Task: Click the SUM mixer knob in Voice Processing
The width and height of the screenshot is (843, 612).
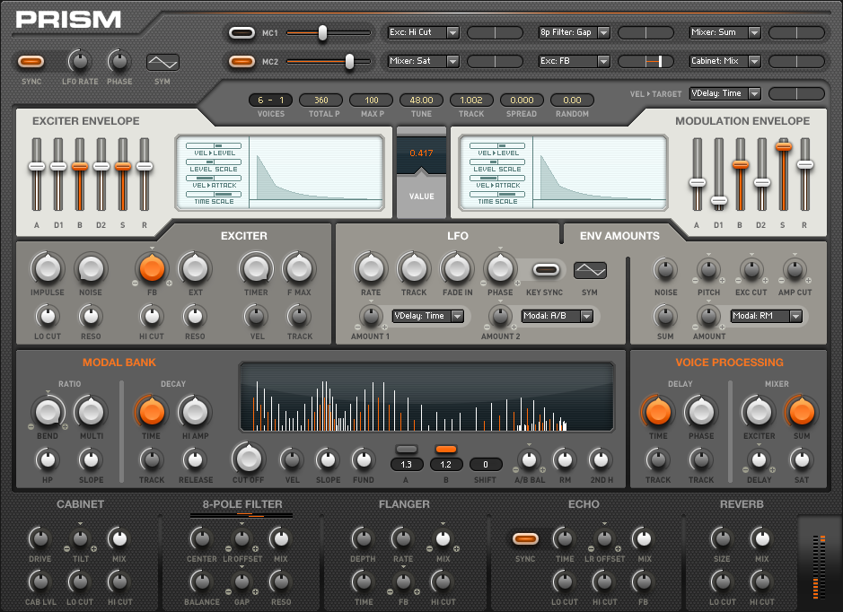Action: (802, 413)
